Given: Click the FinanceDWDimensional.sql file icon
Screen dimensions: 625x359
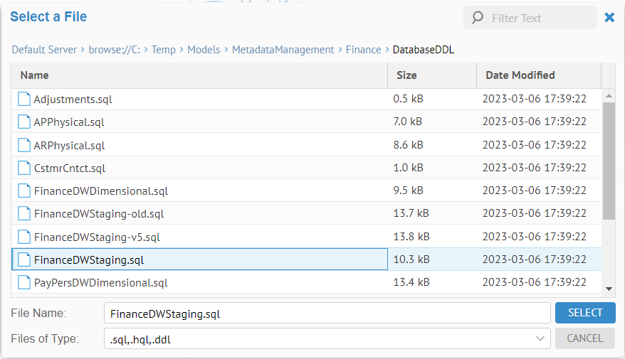Looking at the screenshot, I should click(24, 191).
